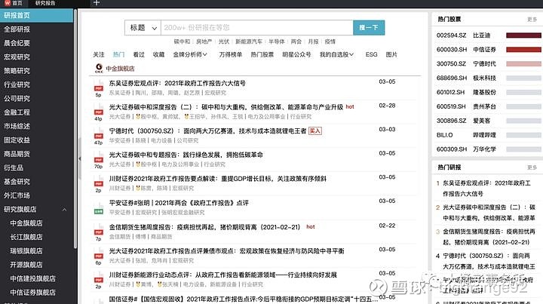Click the 中信证券 red heat bar
Image resolution: width=543 pixels, height=304 pixels.
(523, 50)
